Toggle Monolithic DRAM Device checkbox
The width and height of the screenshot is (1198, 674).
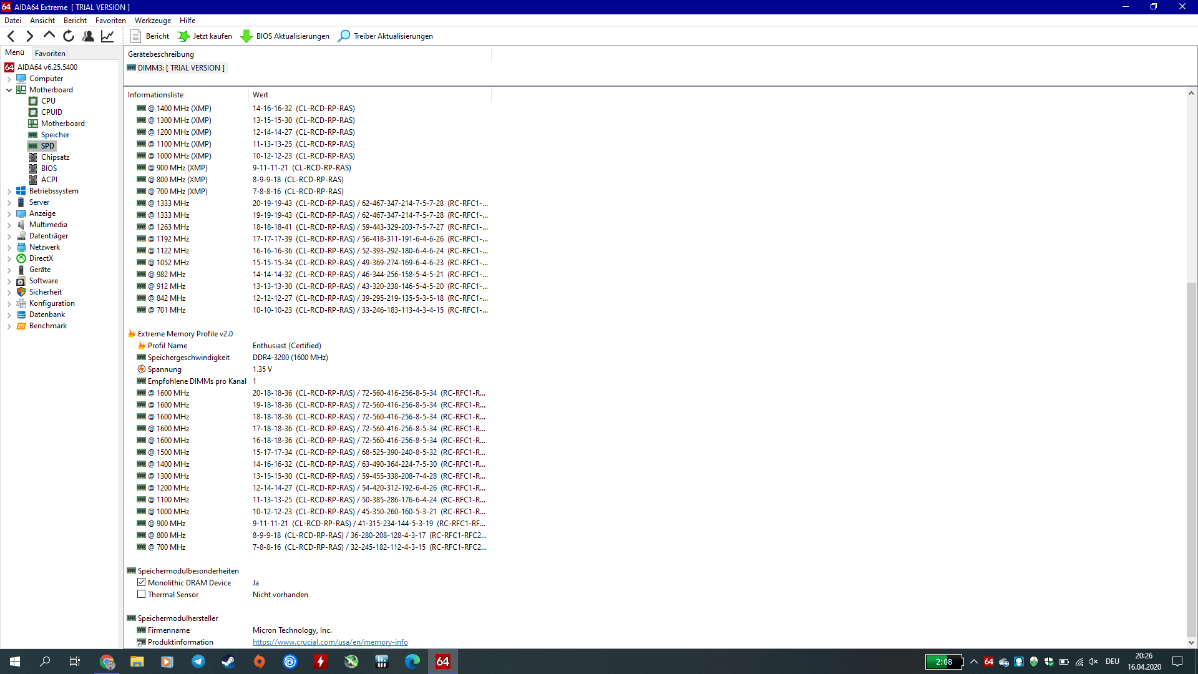coord(142,582)
